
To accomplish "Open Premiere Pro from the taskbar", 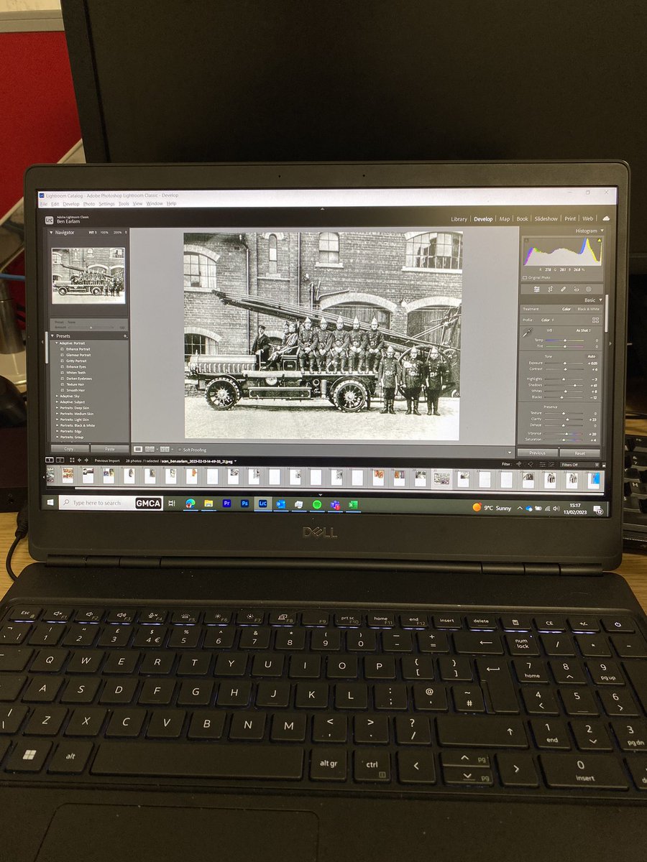I will 226,504.
